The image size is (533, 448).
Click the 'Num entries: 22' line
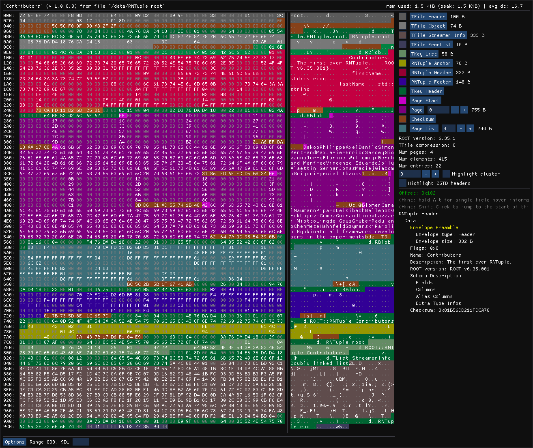point(420,166)
